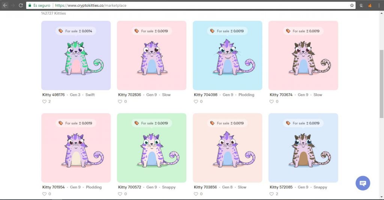This screenshot has height=200, width=384.
Task: Click the Swift cooldown label of Kitty 498176
Action: (x=90, y=95)
